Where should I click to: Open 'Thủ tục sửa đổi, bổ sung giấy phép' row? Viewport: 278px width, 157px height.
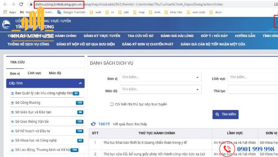[x=154, y=154]
